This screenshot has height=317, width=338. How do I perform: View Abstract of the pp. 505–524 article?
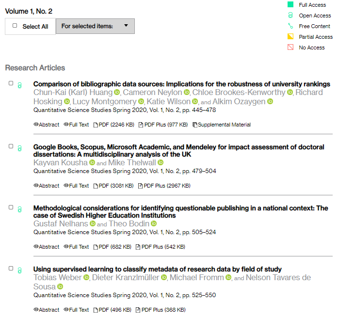click(x=47, y=247)
